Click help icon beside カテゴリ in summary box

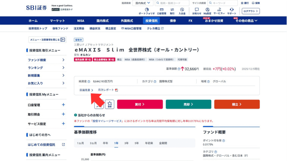(x=155, y=81)
